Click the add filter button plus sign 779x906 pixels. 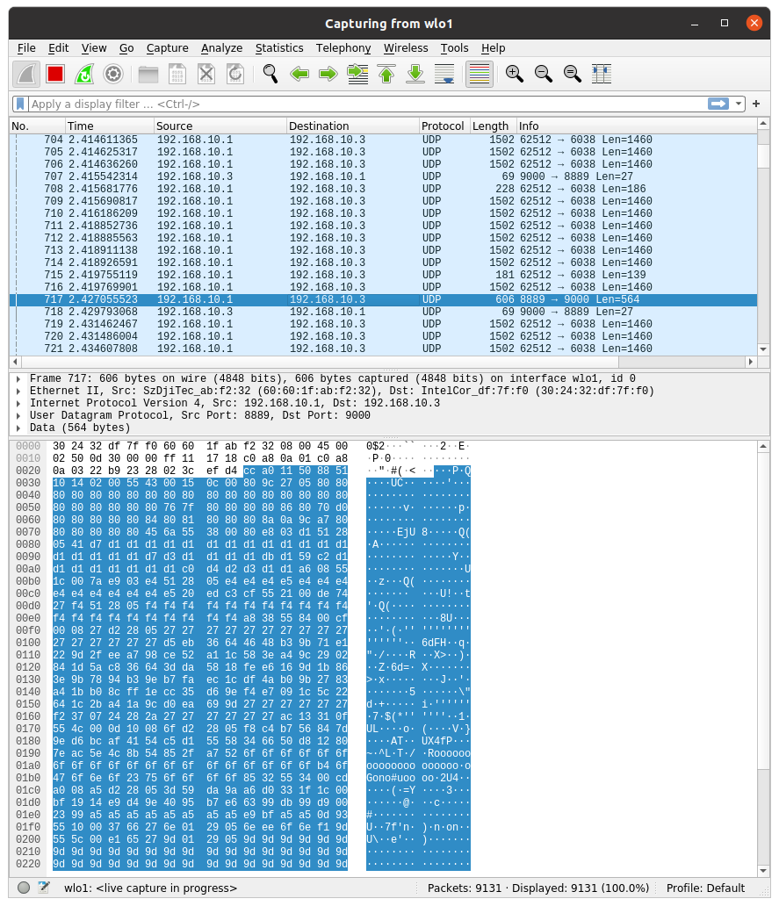point(756,104)
